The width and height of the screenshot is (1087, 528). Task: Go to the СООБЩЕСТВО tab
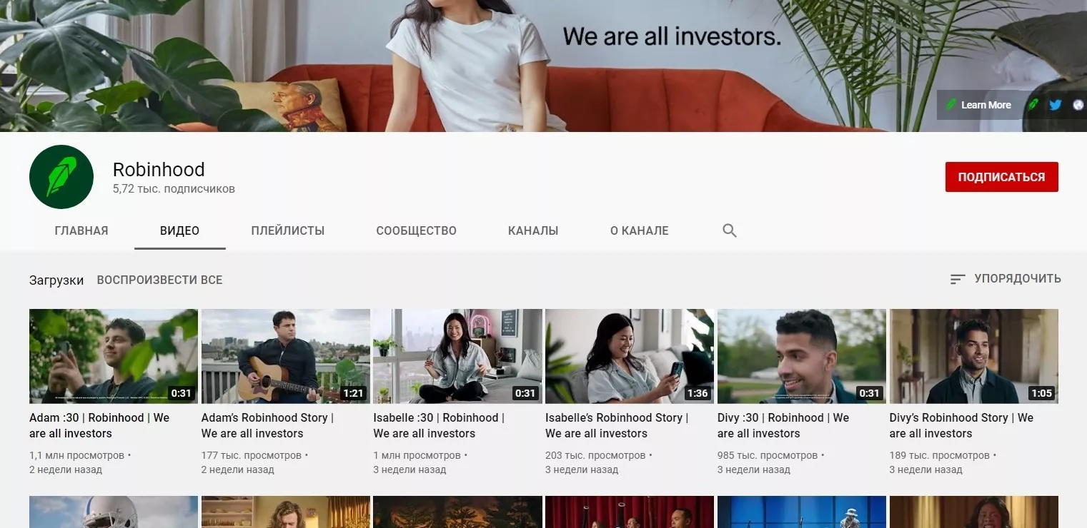(x=417, y=230)
